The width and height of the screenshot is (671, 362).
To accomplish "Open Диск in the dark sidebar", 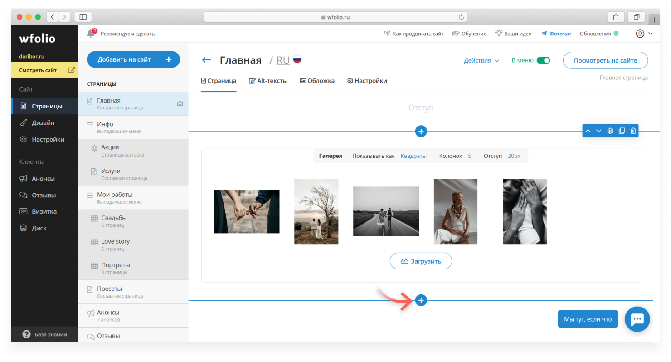I will [x=44, y=228].
